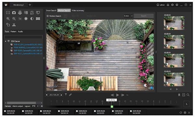Viewport: 195px width, 117px height.
Task: Switch to the Pattern tab
Action: [x=13, y=32]
